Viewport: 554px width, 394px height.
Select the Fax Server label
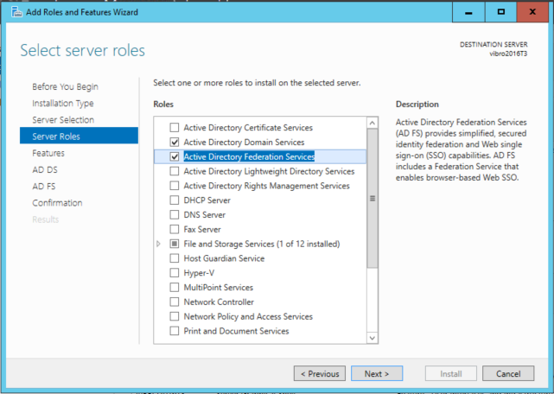(x=202, y=229)
